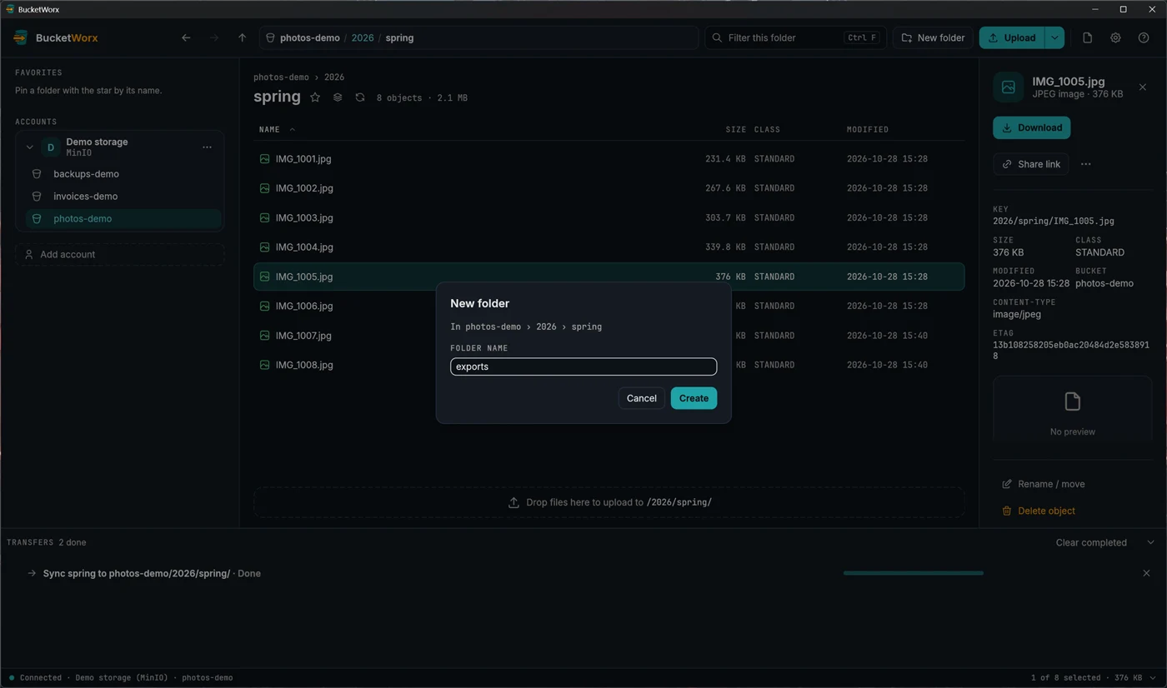Focus the Filter this folder search box
The width and height of the screenshot is (1167, 688).
coord(794,37)
